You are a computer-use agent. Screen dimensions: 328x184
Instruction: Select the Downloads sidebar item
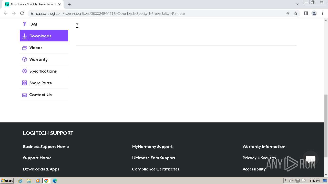pyautogui.click(x=44, y=36)
